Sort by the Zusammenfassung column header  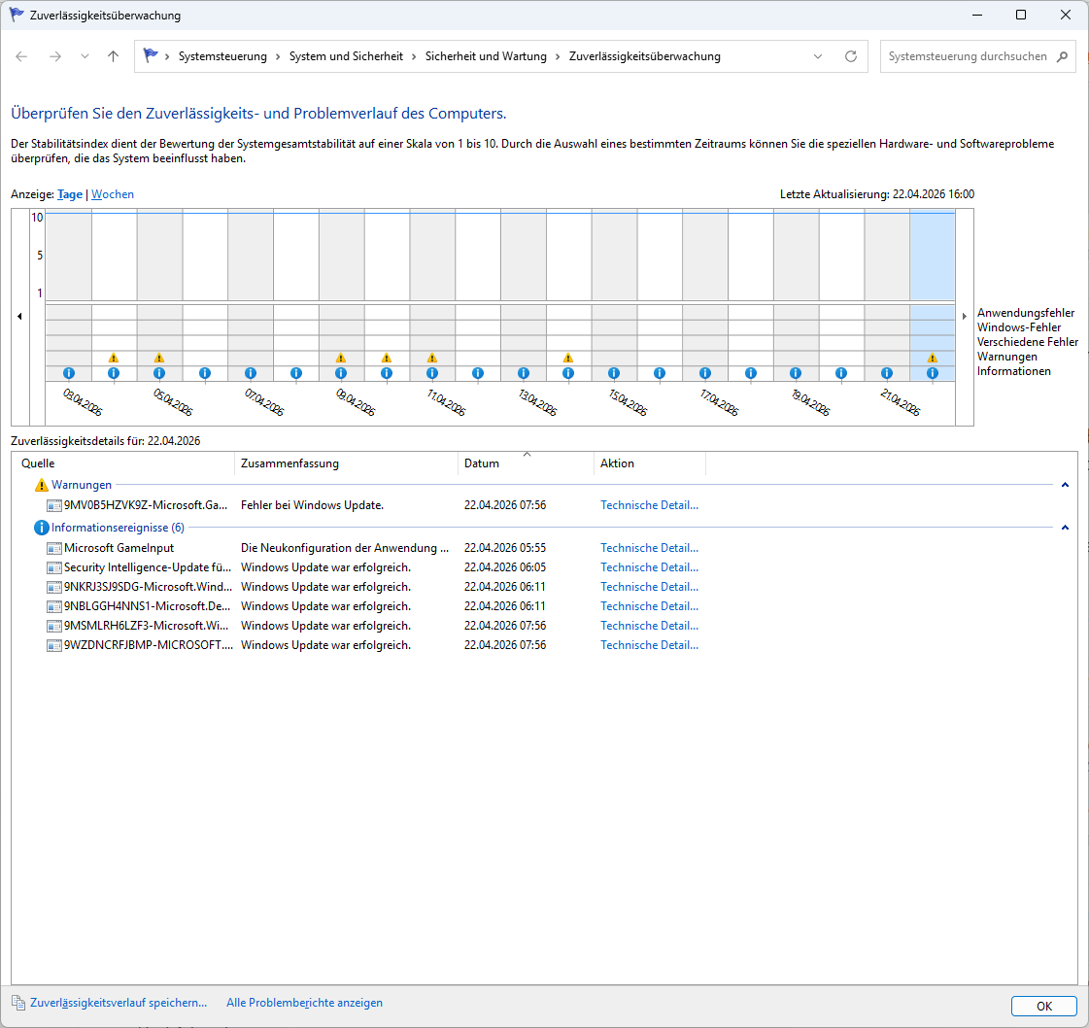pyautogui.click(x=347, y=463)
